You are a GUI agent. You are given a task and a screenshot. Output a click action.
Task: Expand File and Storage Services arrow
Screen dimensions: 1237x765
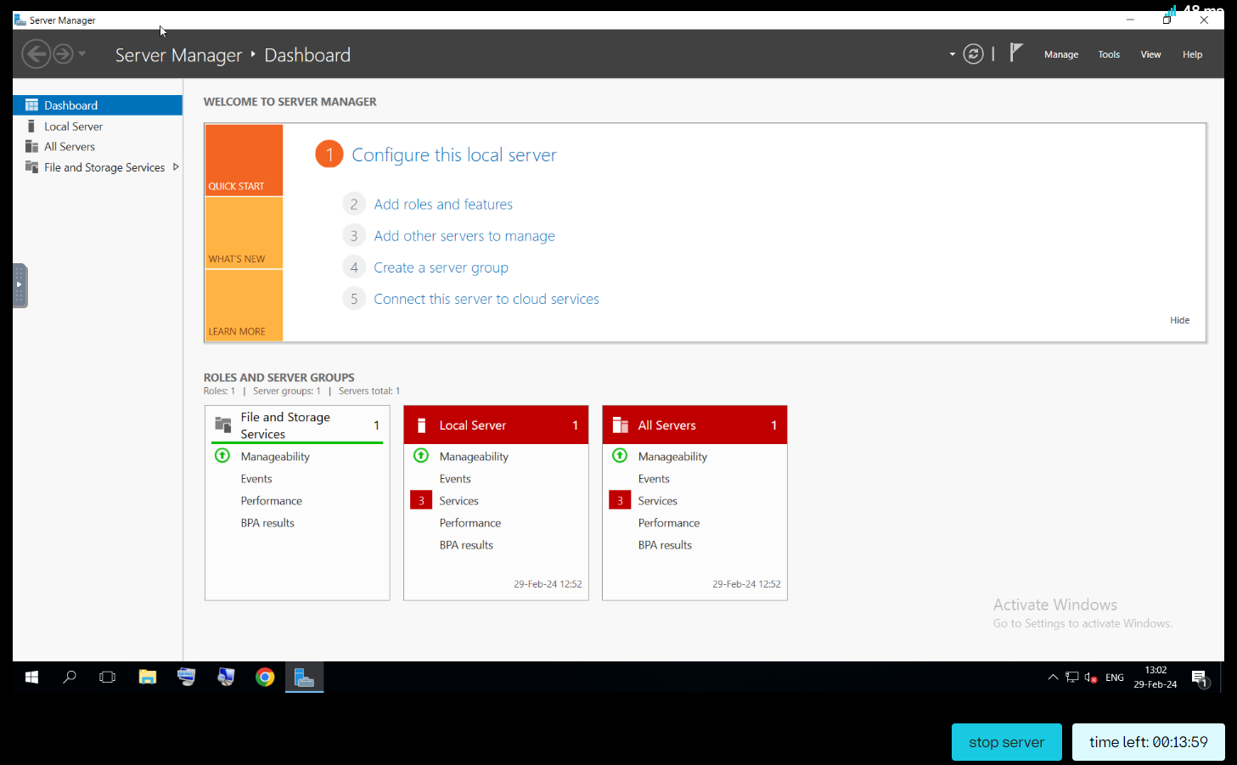(x=176, y=167)
